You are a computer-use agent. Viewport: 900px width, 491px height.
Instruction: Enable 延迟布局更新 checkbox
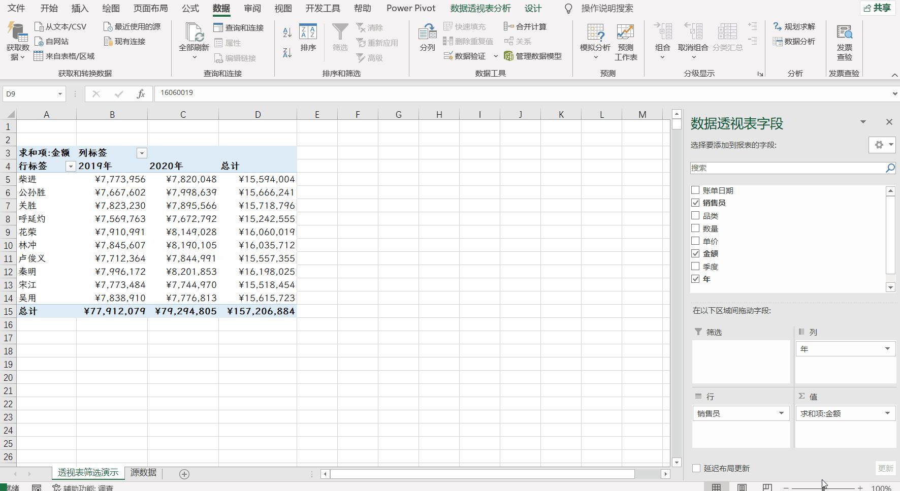point(696,468)
